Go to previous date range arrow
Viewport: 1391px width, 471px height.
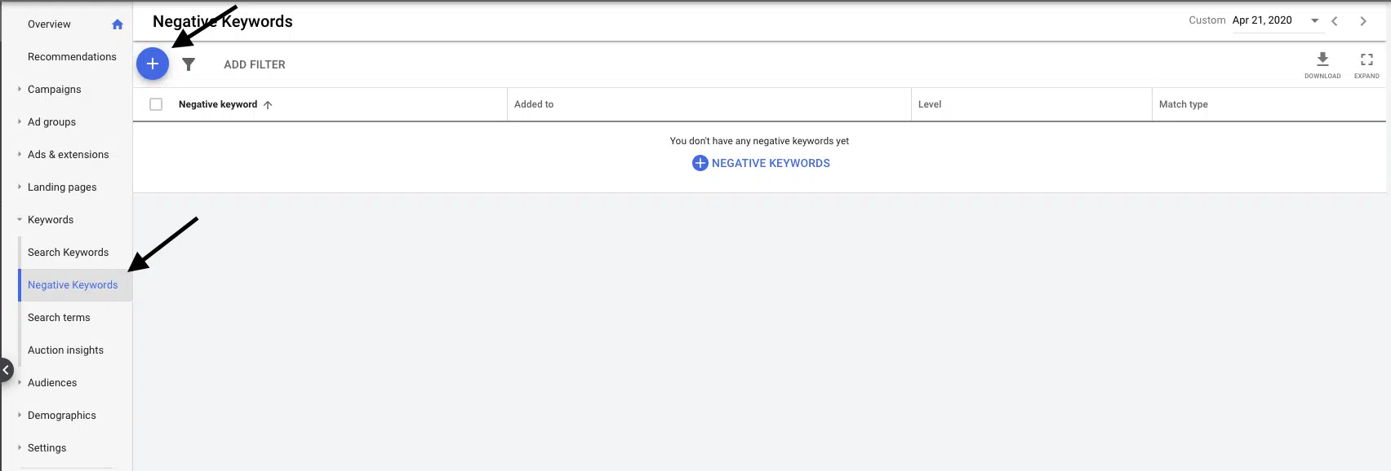(x=1335, y=21)
